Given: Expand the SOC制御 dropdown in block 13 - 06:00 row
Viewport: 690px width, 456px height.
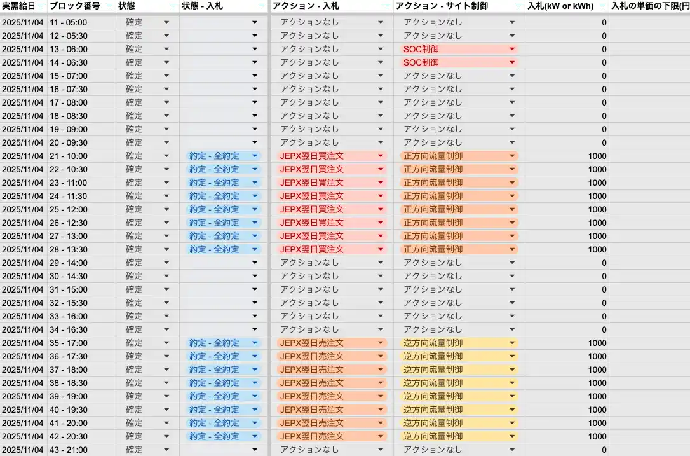Looking at the screenshot, I should pyautogui.click(x=511, y=49).
